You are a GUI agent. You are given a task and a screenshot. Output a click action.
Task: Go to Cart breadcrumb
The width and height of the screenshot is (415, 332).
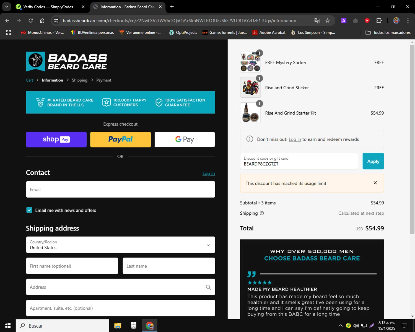coord(29,80)
